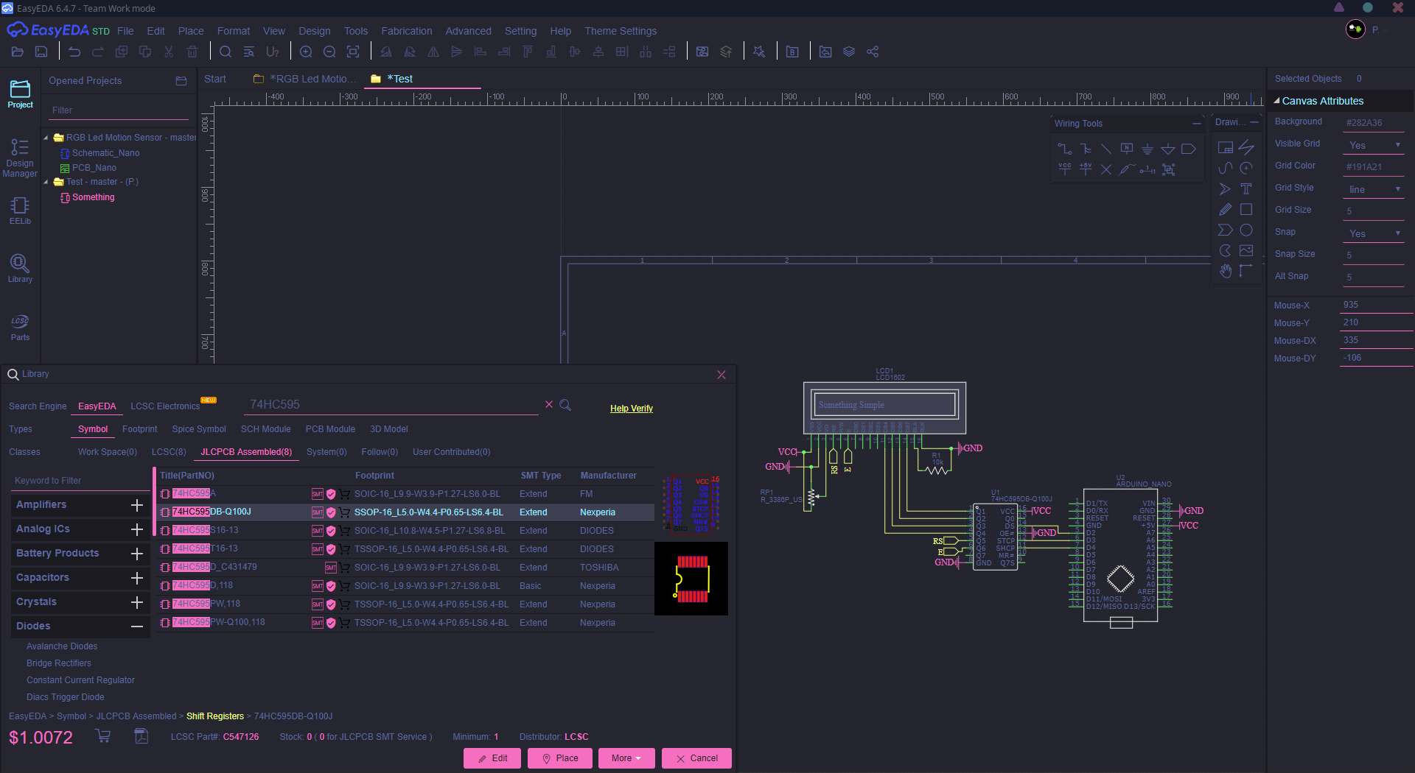Select the Group/Ungroup symbol tool
The height and width of the screenshot is (773, 1415).
pos(1167,169)
